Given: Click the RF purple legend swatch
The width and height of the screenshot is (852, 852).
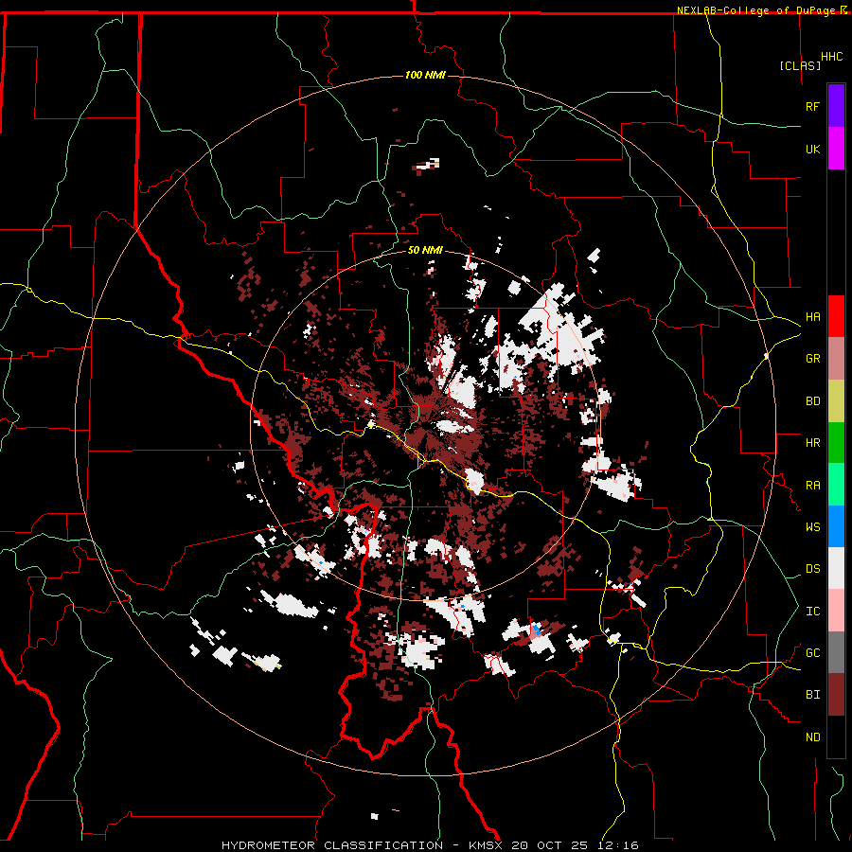Looking at the screenshot, I should (836, 106).
